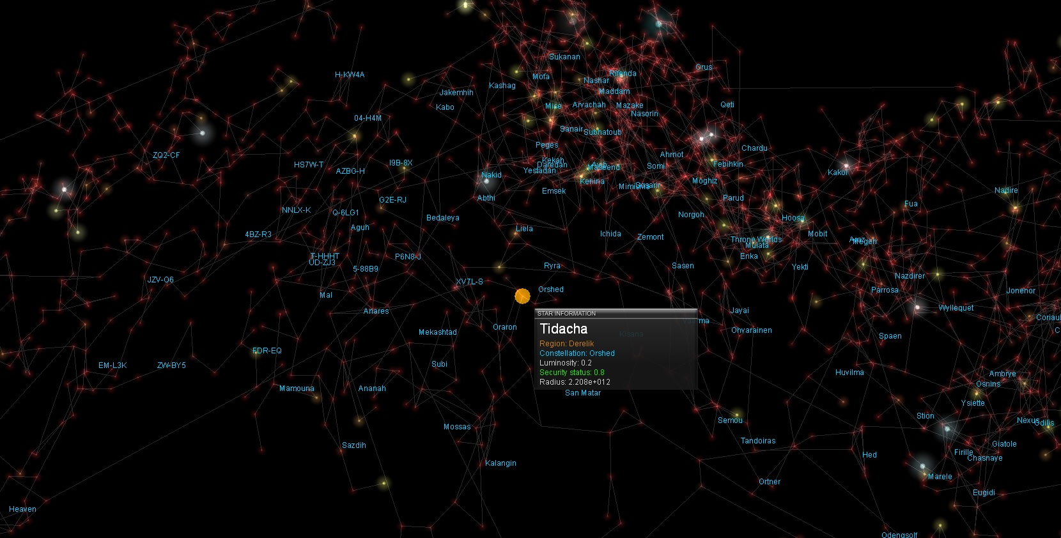Image resolution: width=1061 pixels, height=538 pixels.
Task: Select the Sazdih label
Action: (x=354, y=445)
